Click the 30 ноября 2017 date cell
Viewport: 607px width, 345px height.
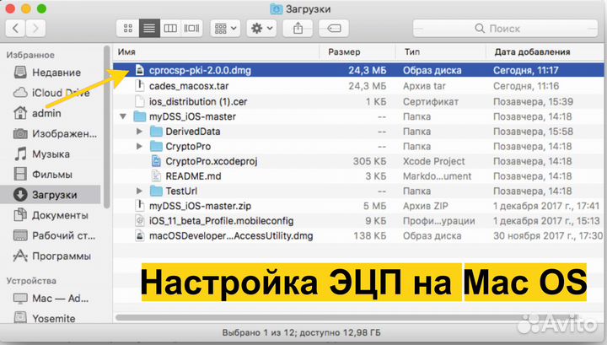pyautogui.click(x=548, y=236)
